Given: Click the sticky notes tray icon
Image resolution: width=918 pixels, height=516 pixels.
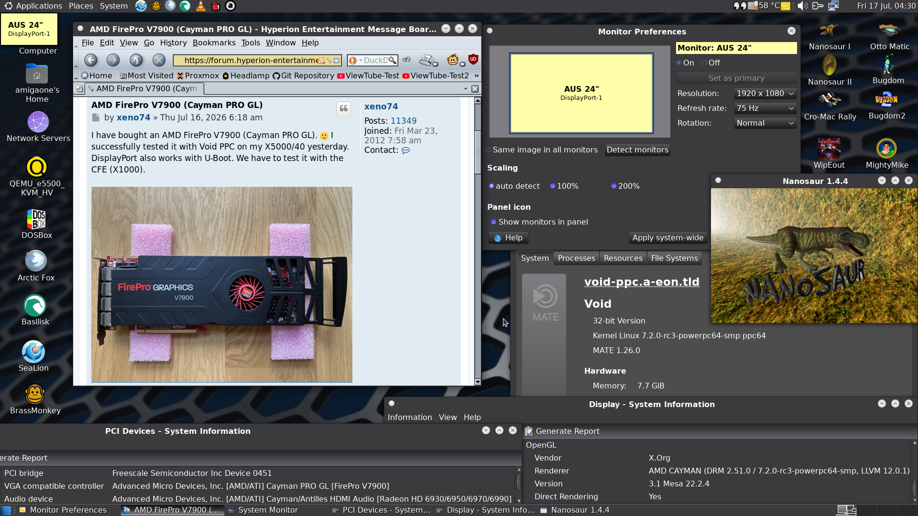Looking at the screenshot, I should point(786,6).
